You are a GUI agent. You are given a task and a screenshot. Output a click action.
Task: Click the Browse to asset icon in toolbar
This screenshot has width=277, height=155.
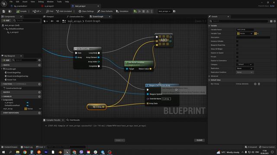click(10, 11)
